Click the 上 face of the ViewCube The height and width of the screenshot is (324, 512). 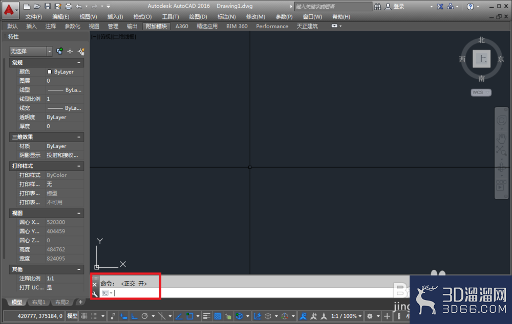pos(482,59)
